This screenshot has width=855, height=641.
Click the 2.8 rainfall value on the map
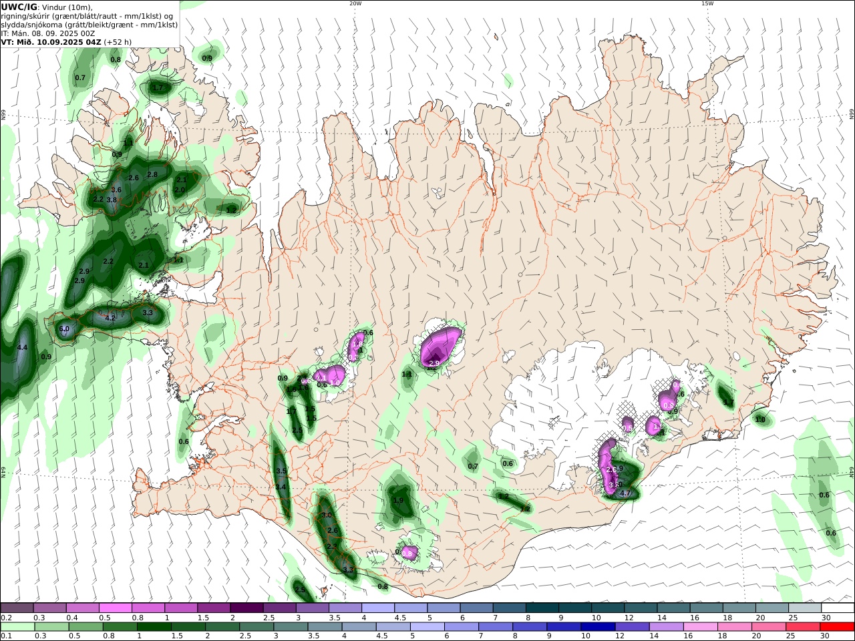click(x=152, y=174)
